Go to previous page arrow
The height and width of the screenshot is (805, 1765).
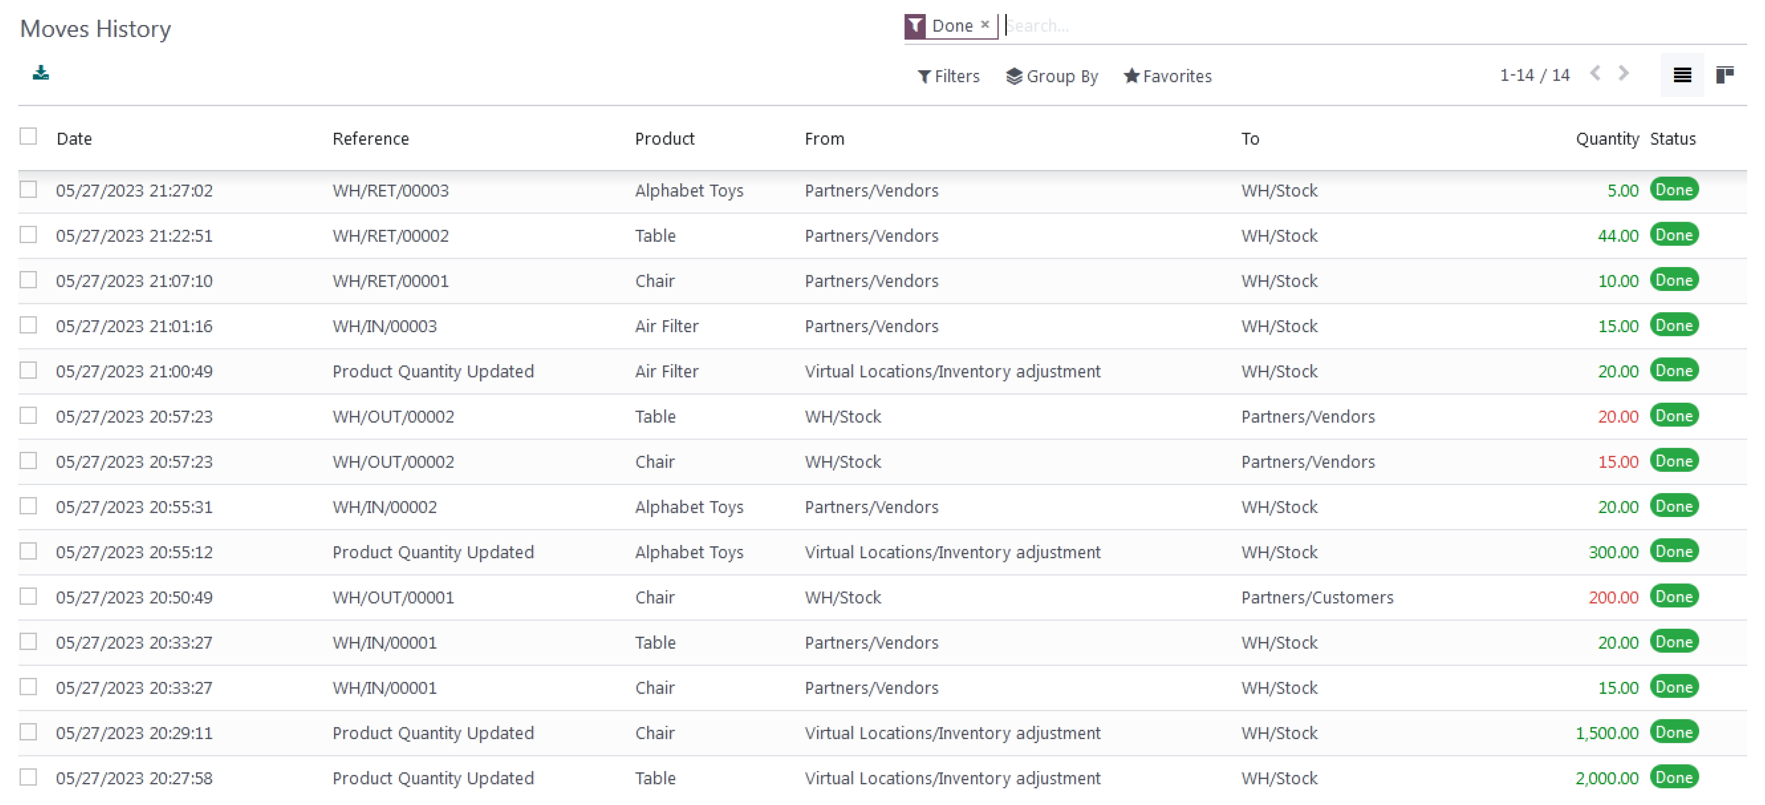pyautogui.click(x=1595, y=73)
